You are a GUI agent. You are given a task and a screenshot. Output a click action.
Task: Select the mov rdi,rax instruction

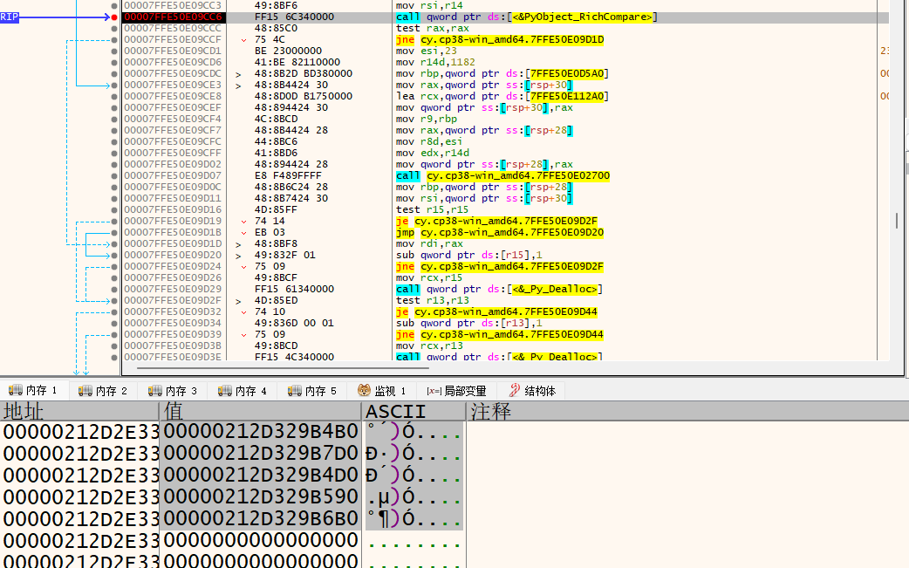click(x=429, y=244)
